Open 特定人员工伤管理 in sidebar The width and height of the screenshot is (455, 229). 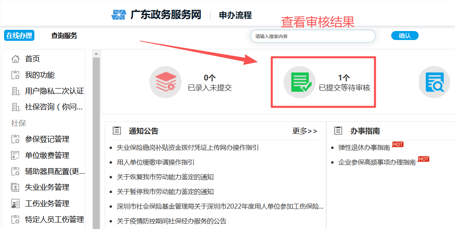(x=54, y=220)
